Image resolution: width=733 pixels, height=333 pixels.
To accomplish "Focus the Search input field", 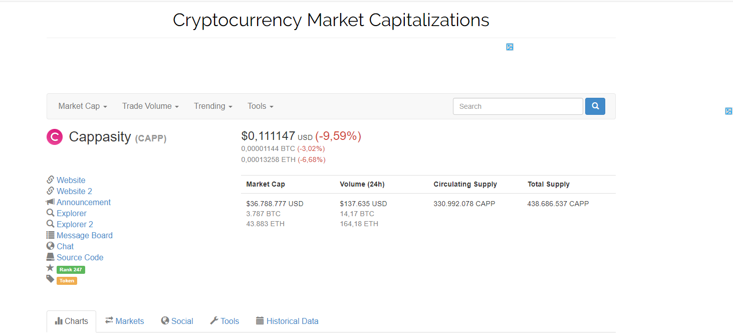I will point(518,106).
